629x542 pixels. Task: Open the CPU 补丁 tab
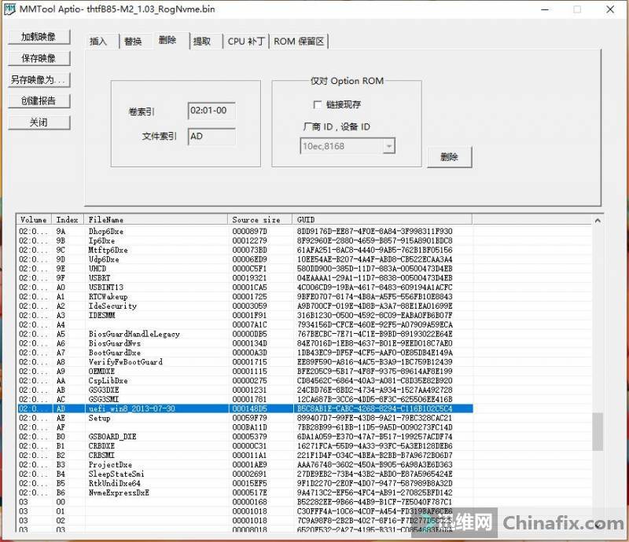[x=246, y=42]
